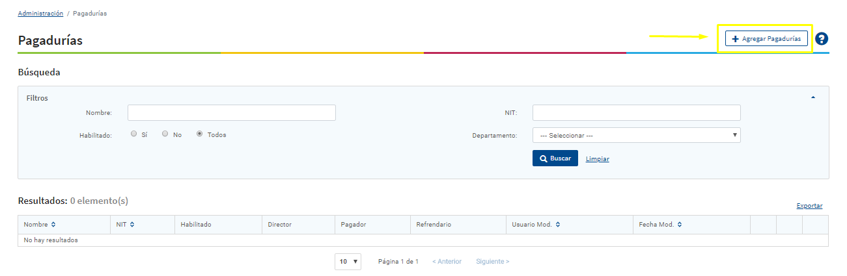Open the page size dropdown showing 10
This screenshot has height=276, width=847.
click(x=348, y=262)
